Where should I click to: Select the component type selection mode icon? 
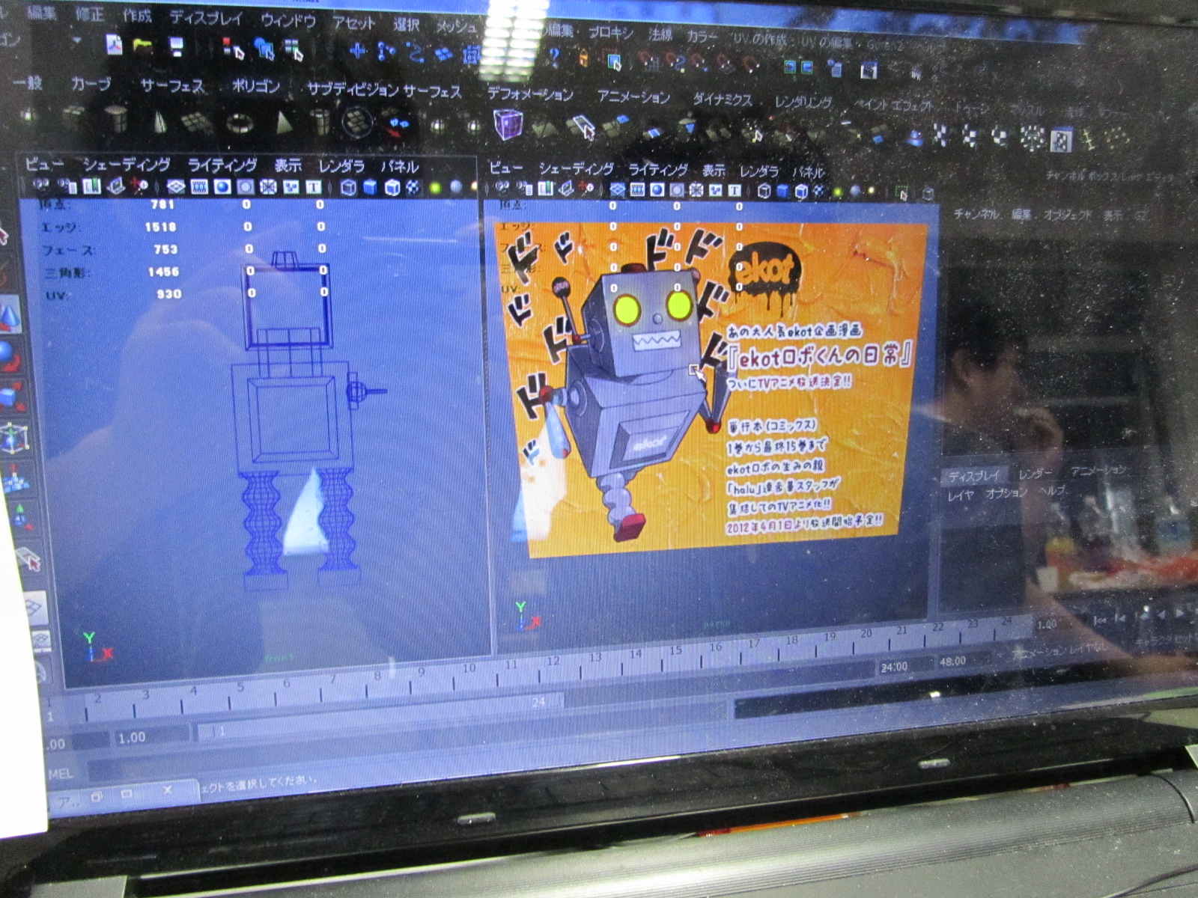tap(294, 49)
